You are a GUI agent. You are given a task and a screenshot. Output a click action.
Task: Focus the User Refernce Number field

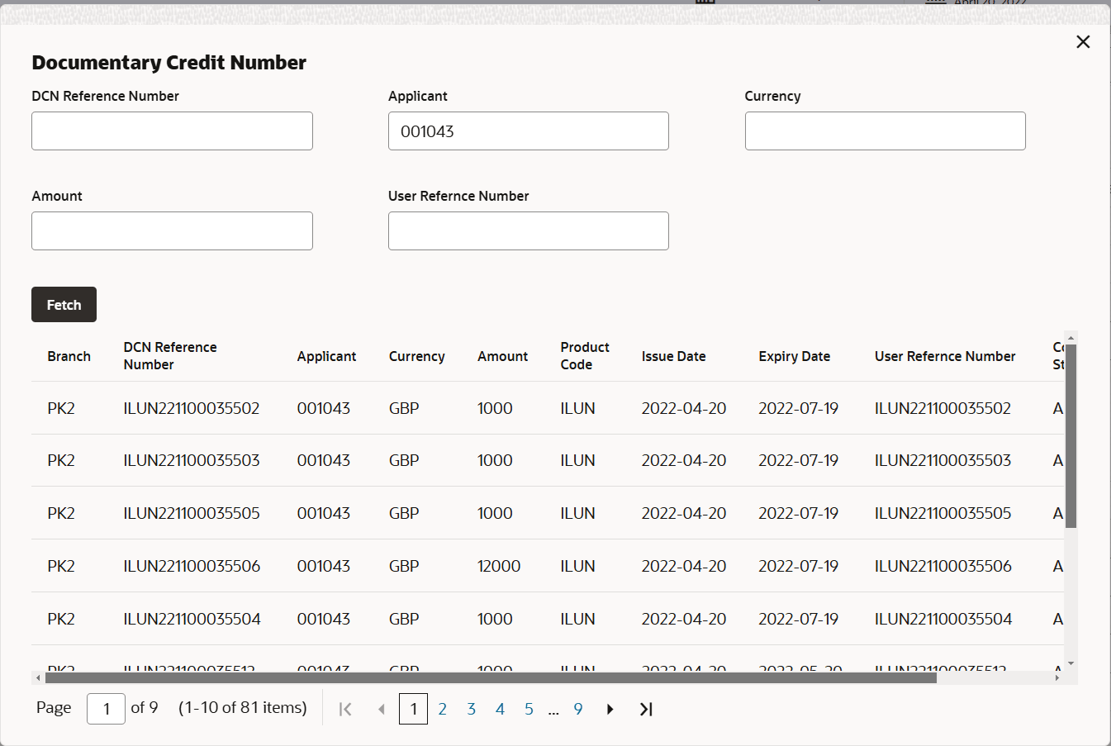[529, 231]
